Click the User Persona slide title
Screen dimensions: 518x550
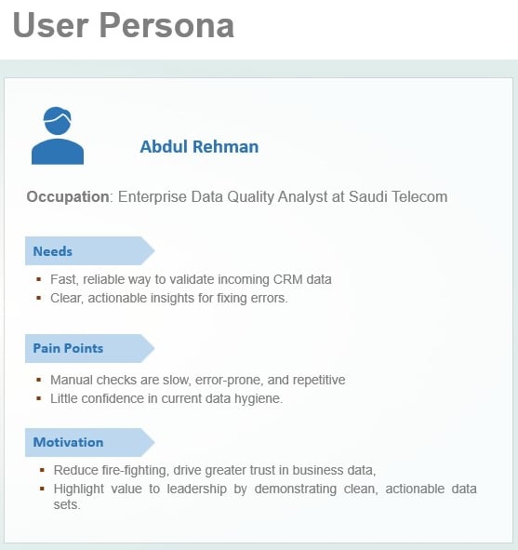pyautogui.click(x=124, y=25)
